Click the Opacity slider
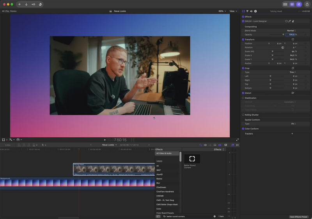312x219 pixels. tap(277, 35)
